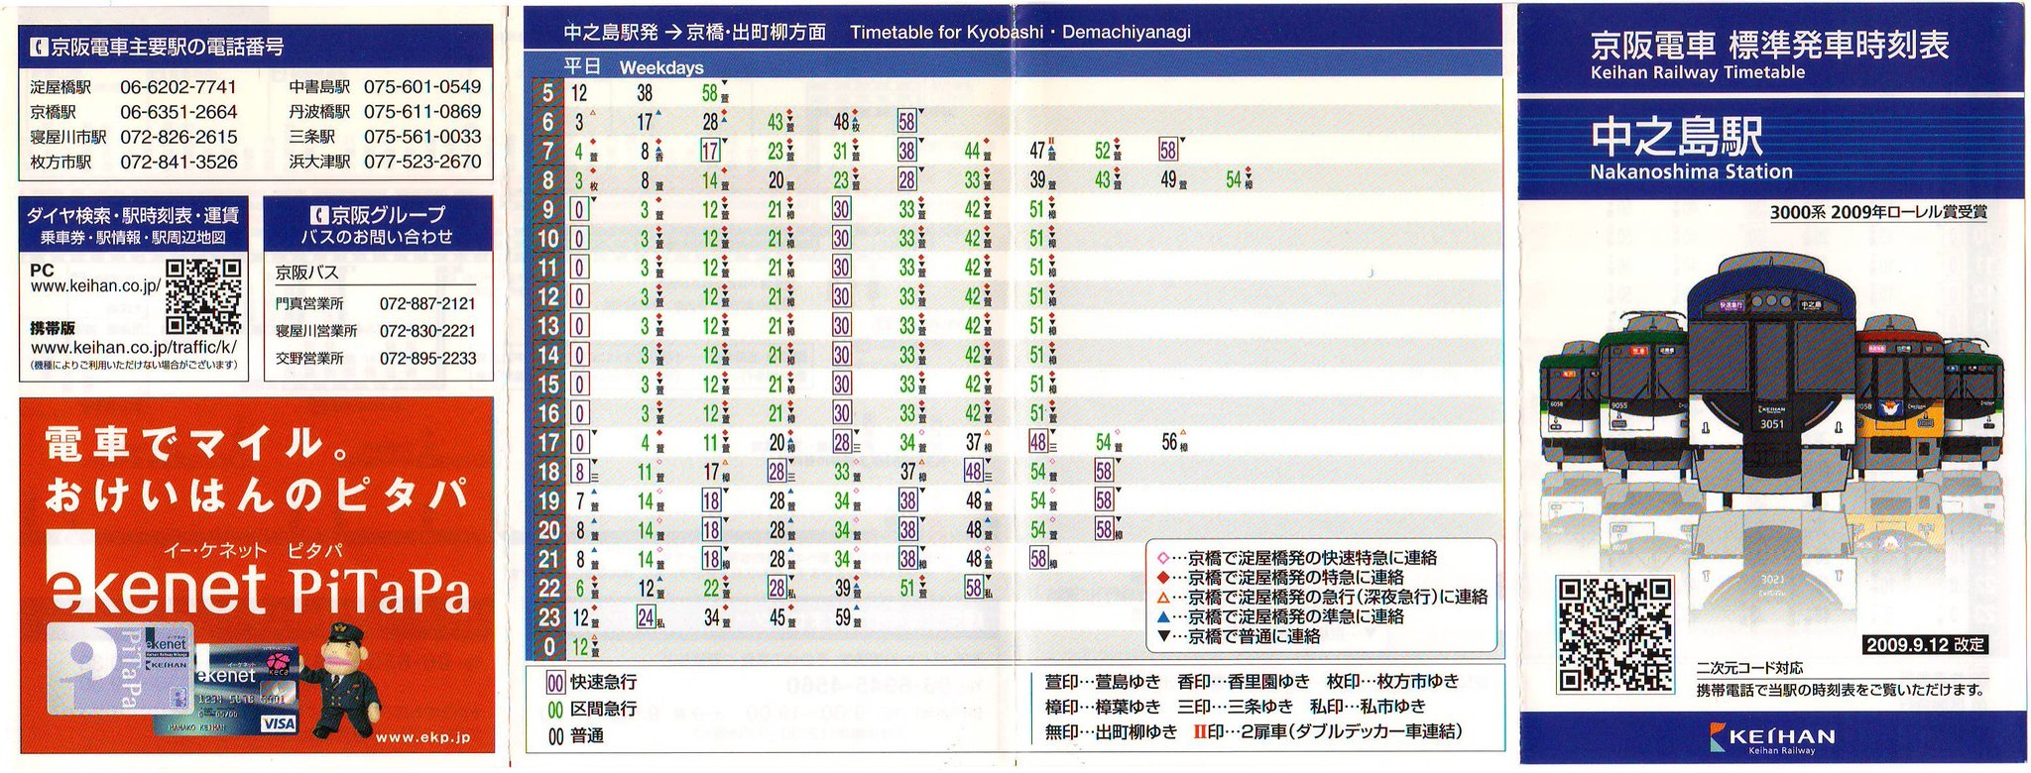Click the 38 departure in the 5 o'clock row
Viewport: 2031px width, 773px height.
point(645,94)
